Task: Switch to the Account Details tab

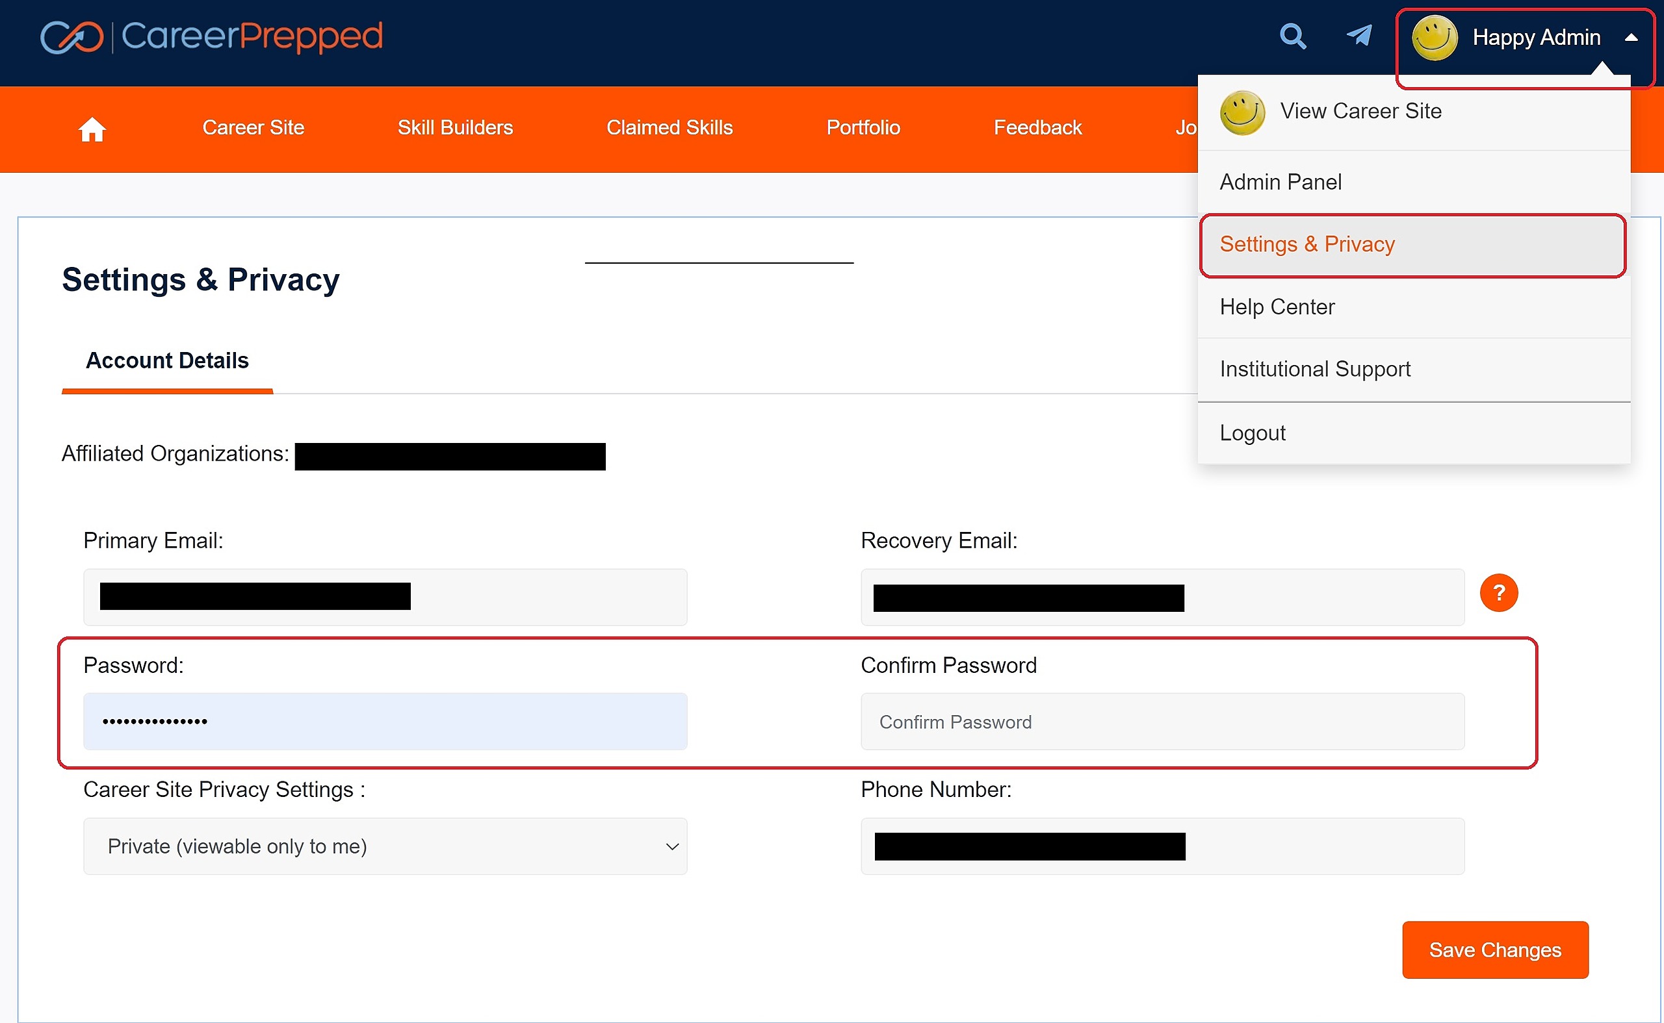Action: [167, 360]
